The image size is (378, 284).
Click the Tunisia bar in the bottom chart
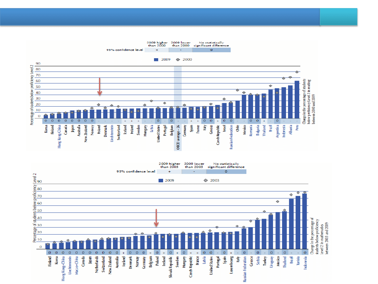pyautogui.click(x=298, y=223)
